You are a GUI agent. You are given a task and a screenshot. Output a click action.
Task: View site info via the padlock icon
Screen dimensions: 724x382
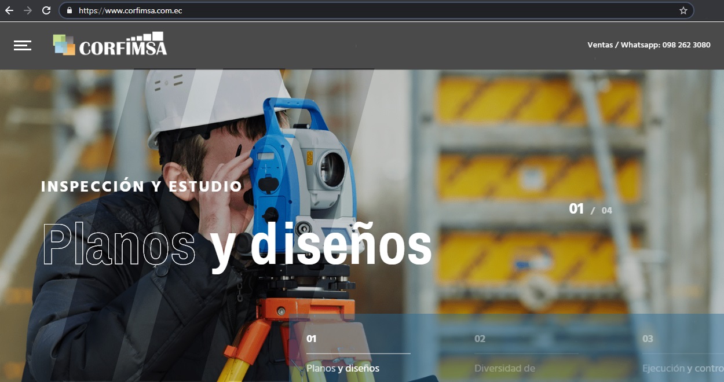point(70,10)
